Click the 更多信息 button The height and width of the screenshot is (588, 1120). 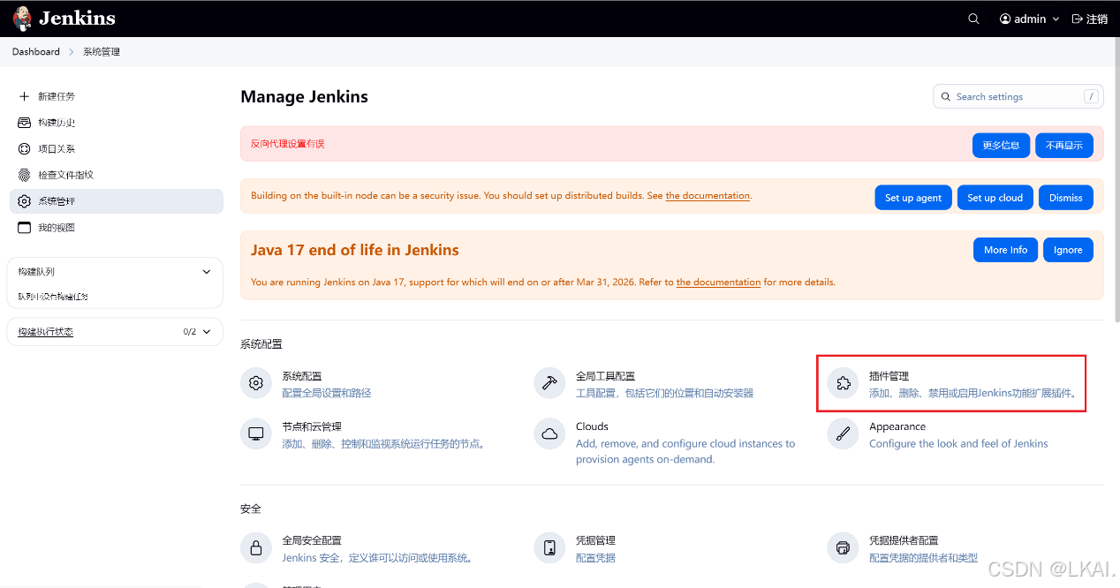[1001, 146]
